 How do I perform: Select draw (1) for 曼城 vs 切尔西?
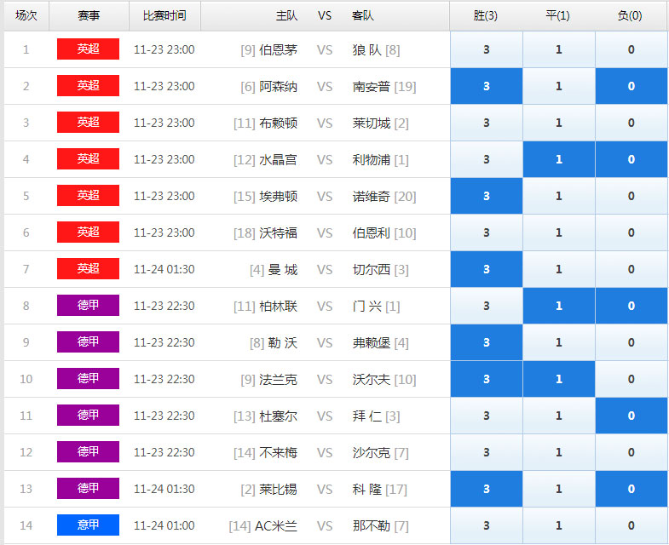[559, 269]
